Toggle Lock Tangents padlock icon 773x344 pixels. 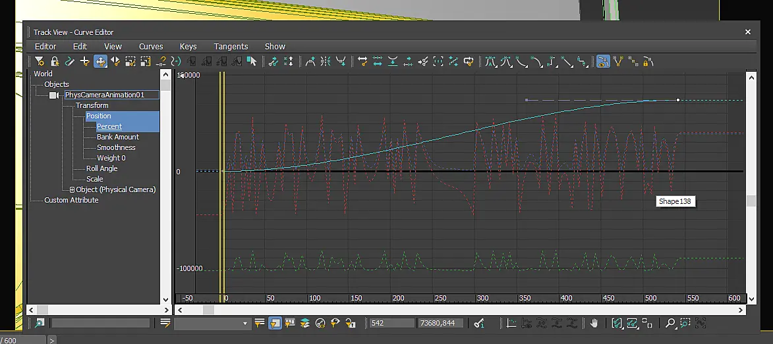[648, 62]
